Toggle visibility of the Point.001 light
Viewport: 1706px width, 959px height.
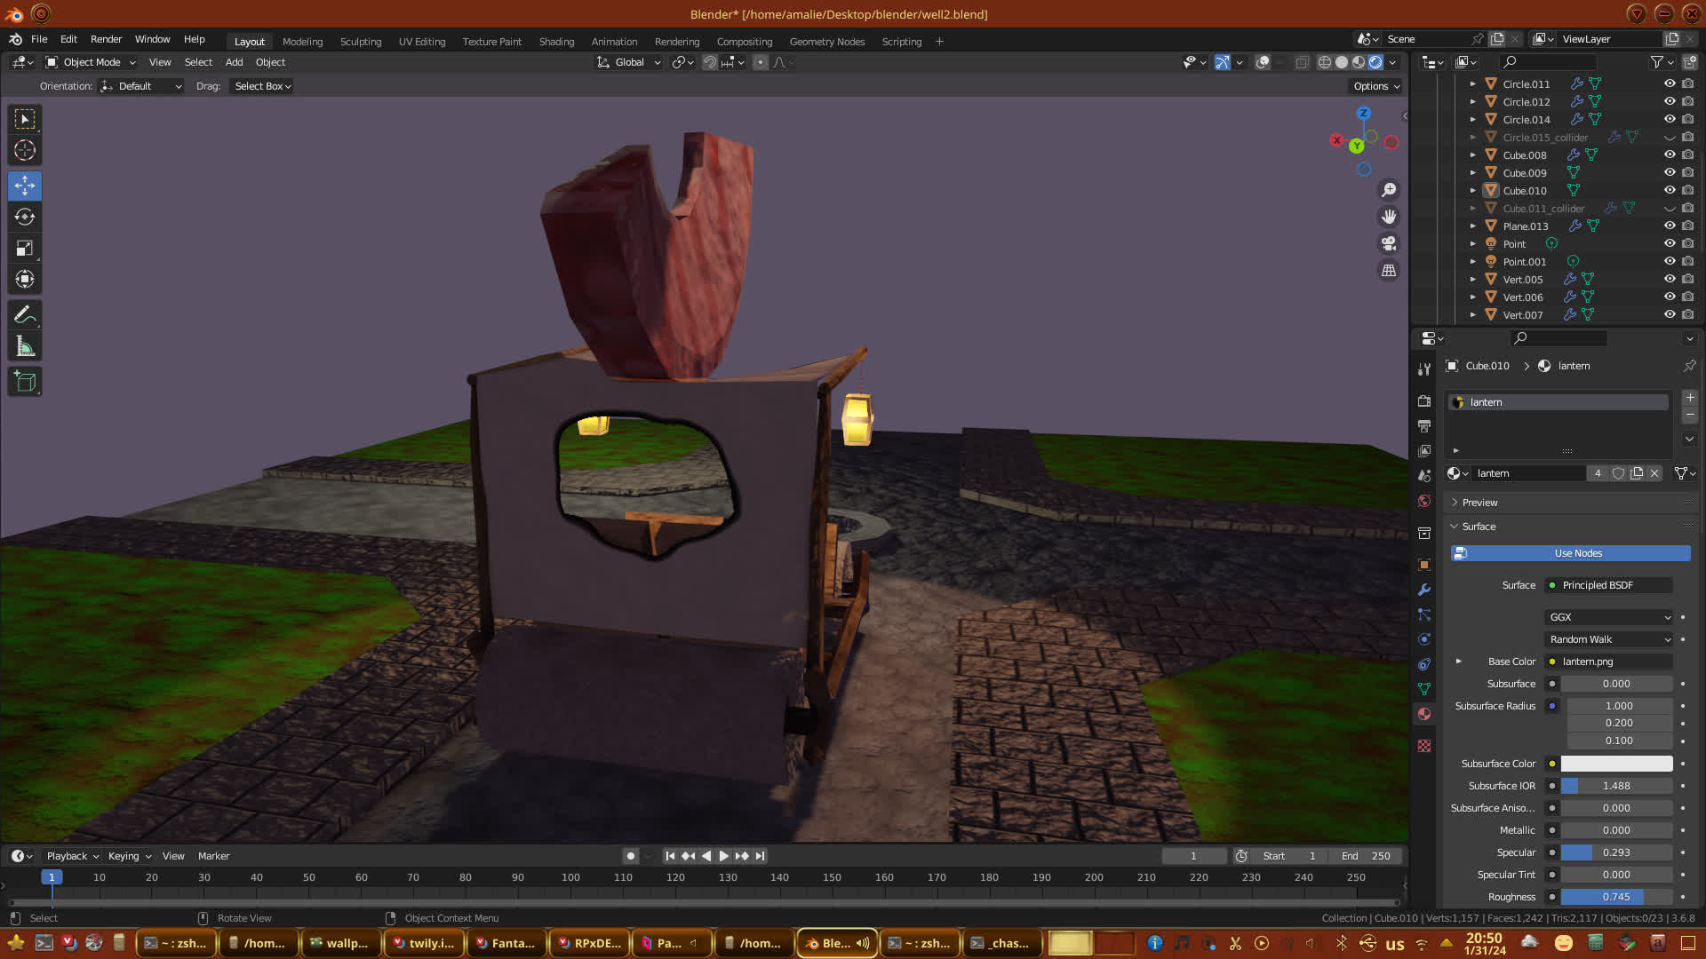pyautogui.click(x=1670, y=261)
